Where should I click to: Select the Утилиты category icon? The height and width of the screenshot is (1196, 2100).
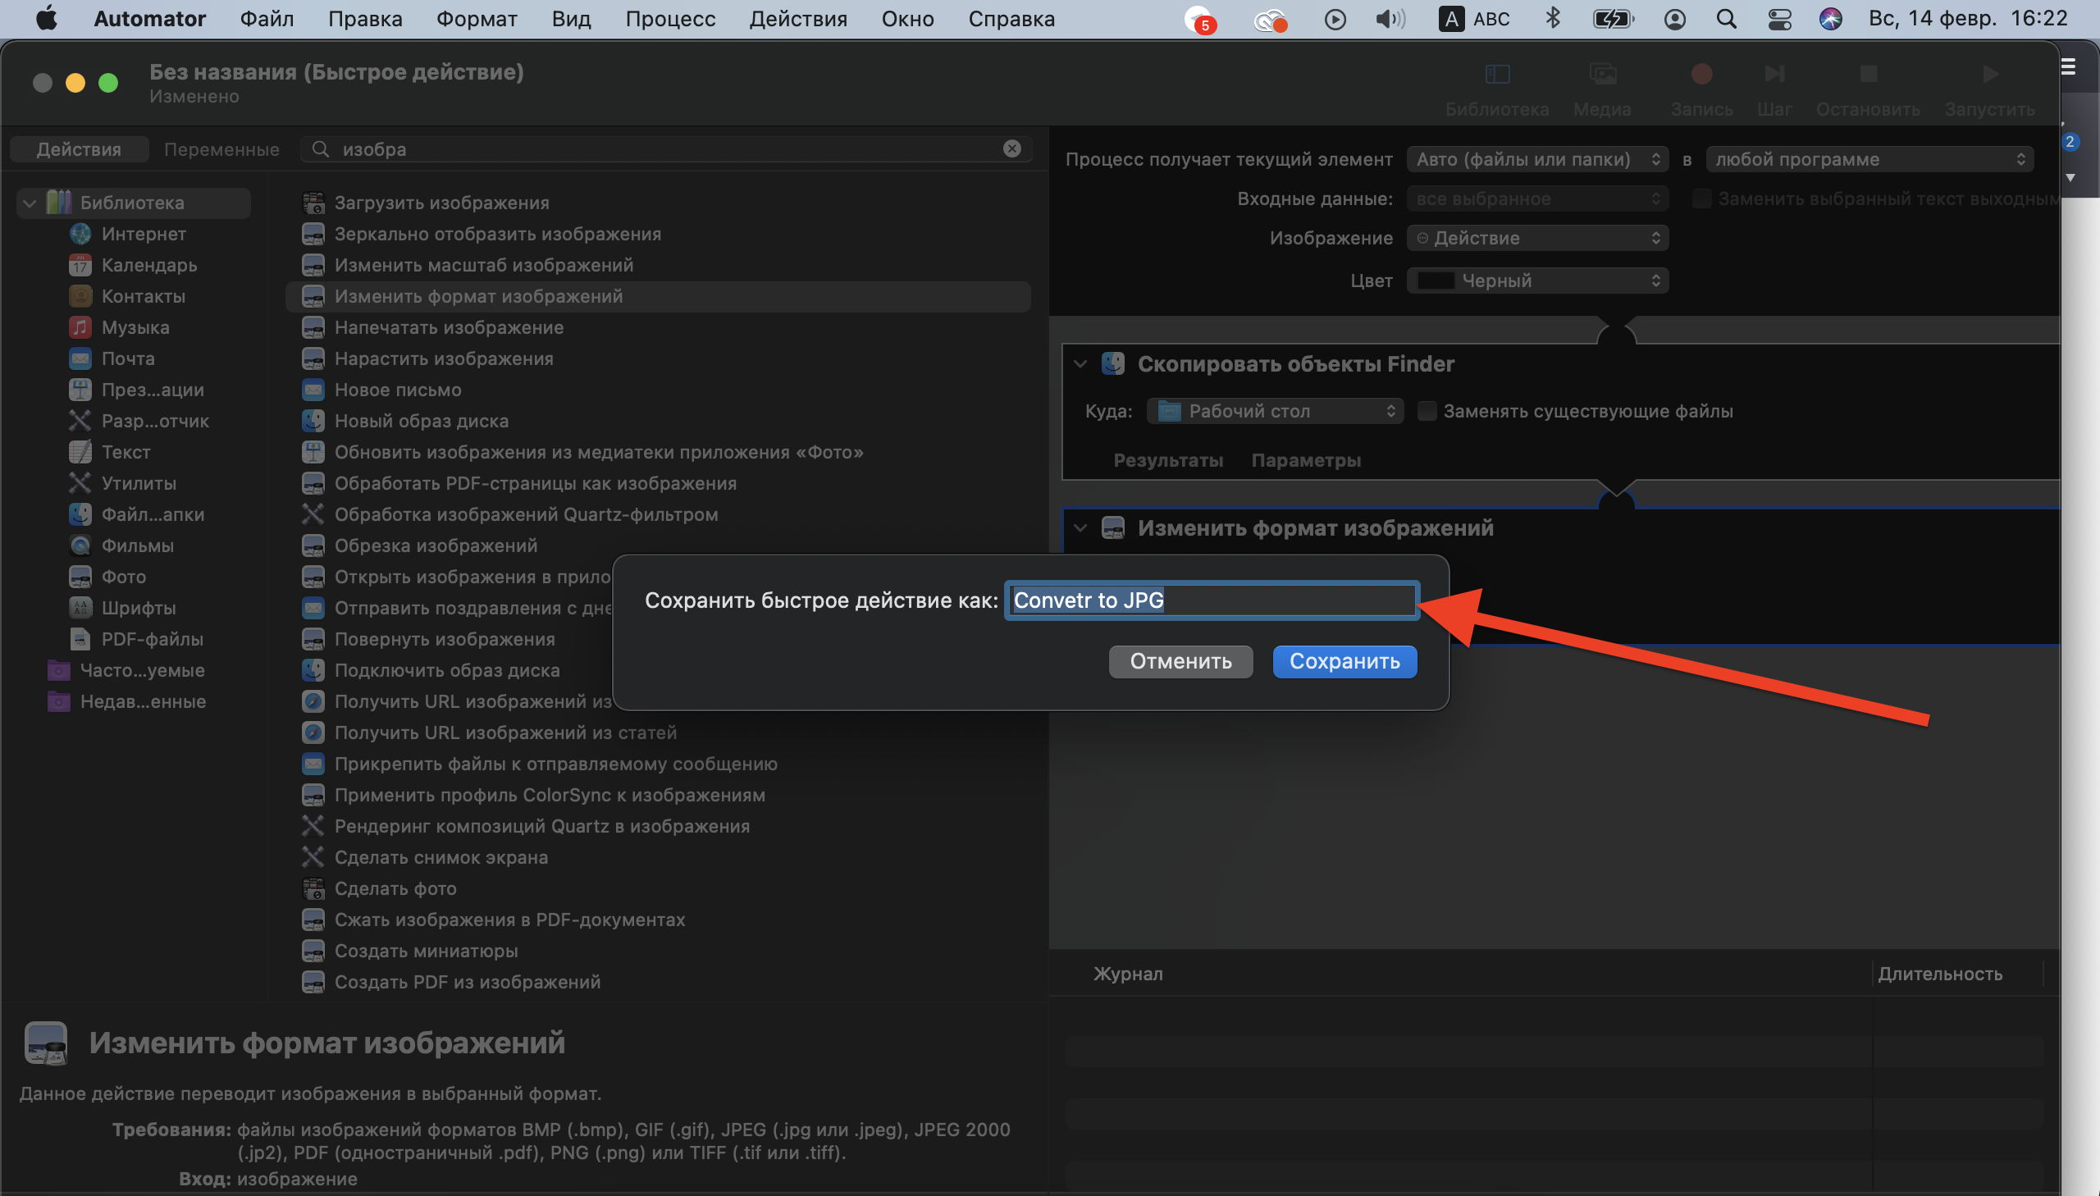[80, 483]
